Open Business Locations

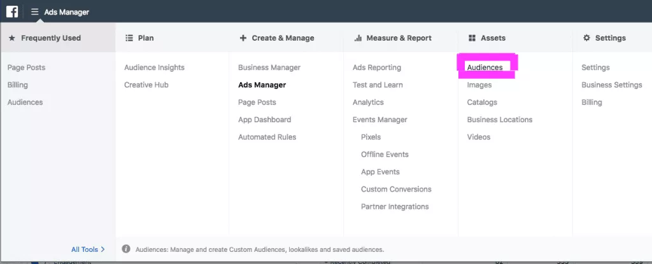coord(499,120)
